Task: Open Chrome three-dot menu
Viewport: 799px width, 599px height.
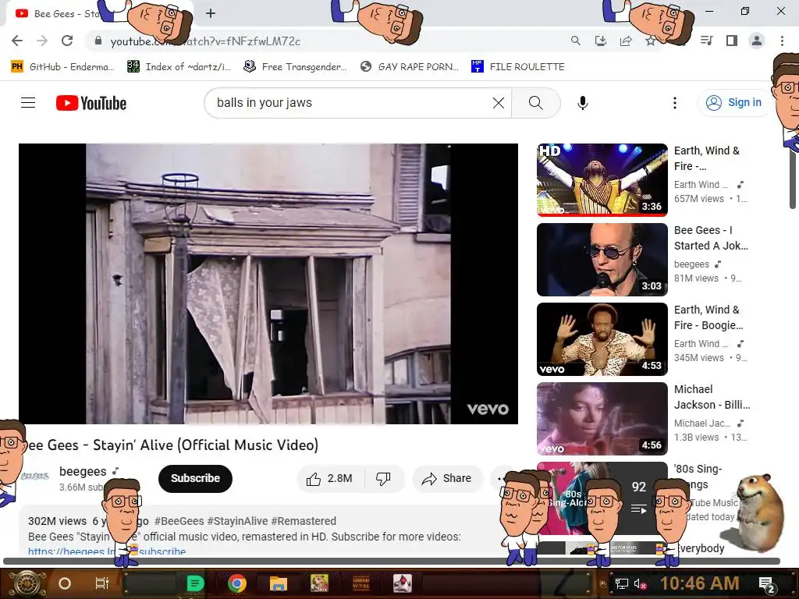Action: pos(782,41)
